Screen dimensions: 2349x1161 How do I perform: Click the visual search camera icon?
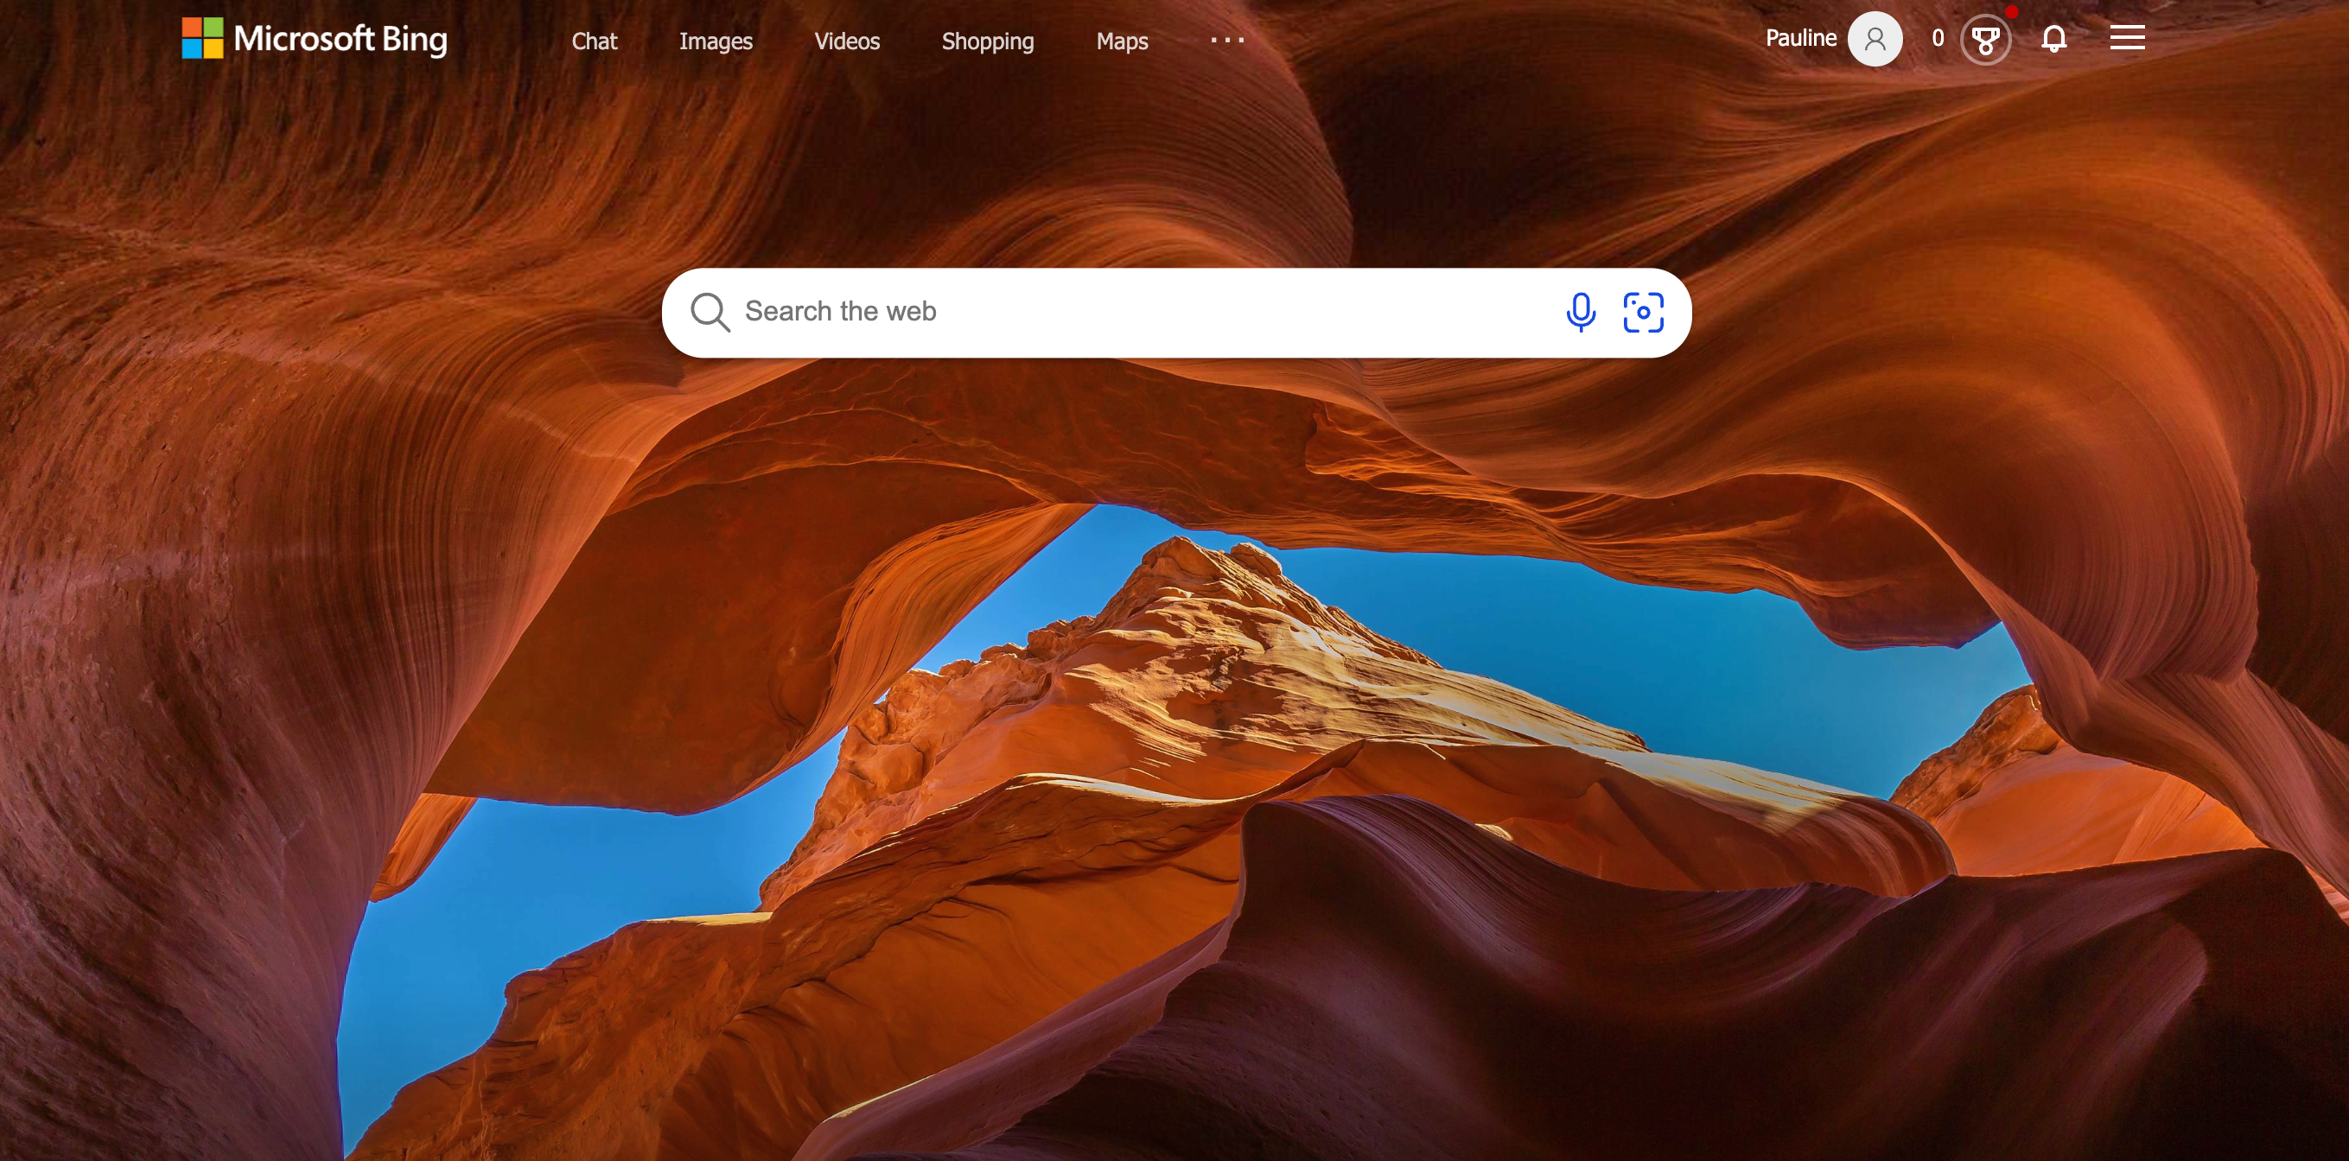(x=1646, y=313)
